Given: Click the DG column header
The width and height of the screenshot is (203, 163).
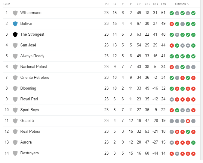Looking at the screenshot, I should coord(155,4).
